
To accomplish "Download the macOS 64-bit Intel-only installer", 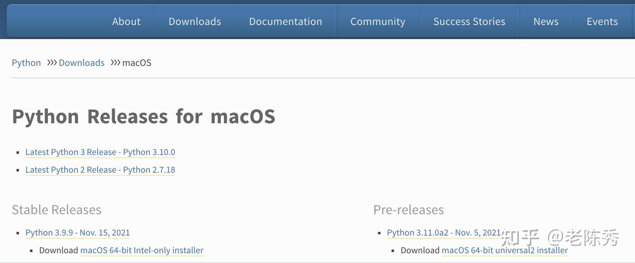I will [142, 250].
